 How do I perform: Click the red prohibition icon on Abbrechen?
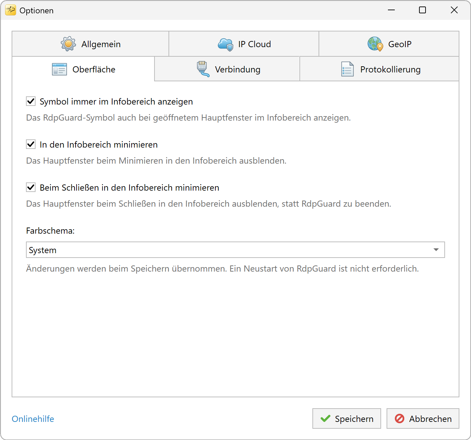(x=400, y=418)
